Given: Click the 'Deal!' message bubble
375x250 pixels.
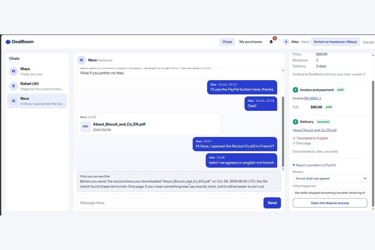Looking at the screenshot, I should 261,104.
